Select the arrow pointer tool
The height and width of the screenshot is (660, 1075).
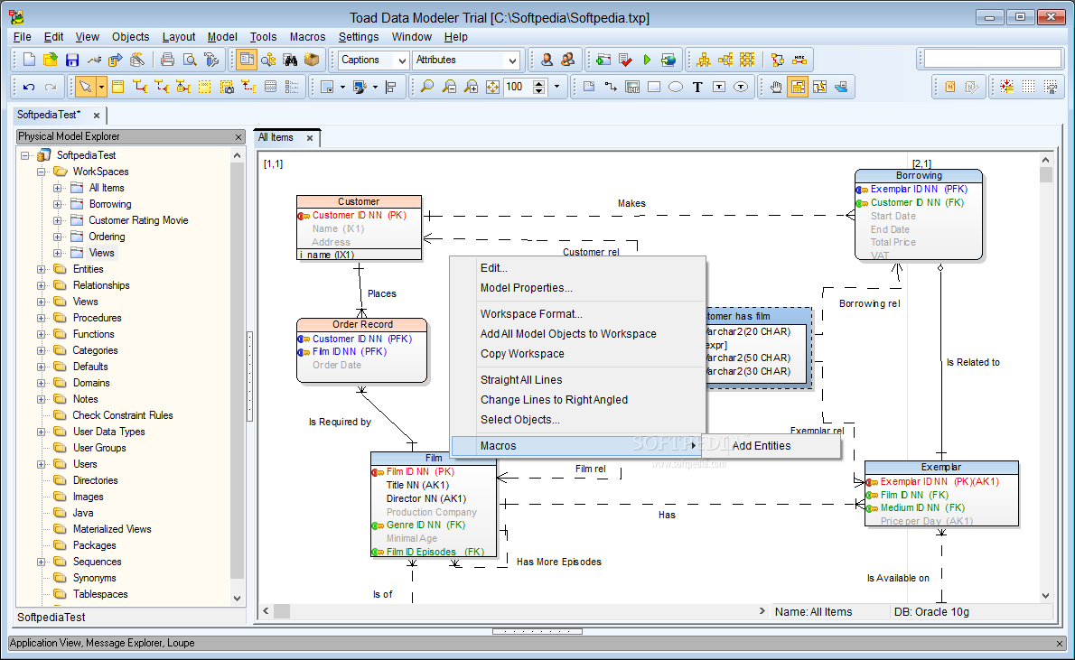(x=85, y=87)
